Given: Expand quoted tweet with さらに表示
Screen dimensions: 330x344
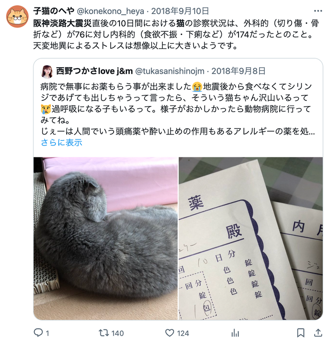Looking at the screenshot, I should 62,142.
